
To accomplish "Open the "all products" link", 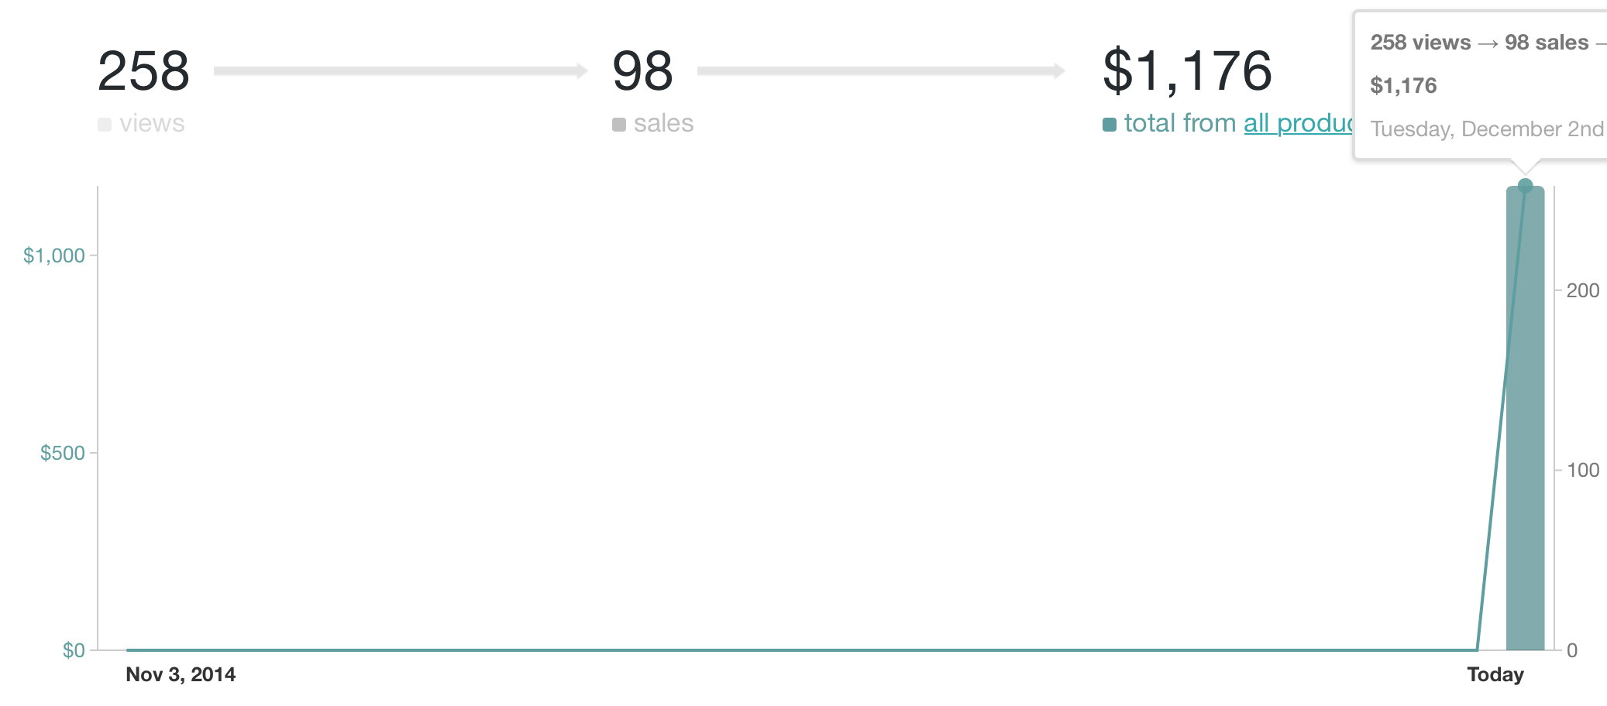I will [1298, 123].
